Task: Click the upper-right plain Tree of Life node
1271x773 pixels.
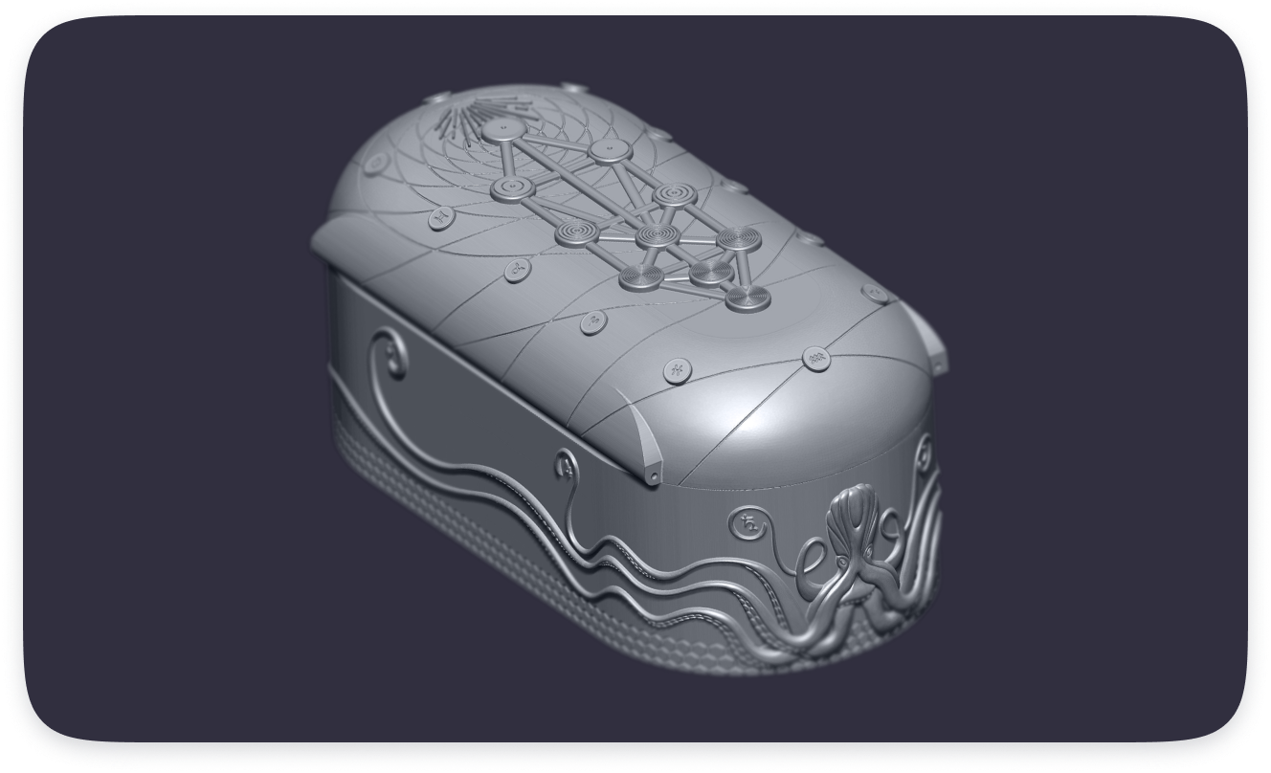Action: [609, 151]
